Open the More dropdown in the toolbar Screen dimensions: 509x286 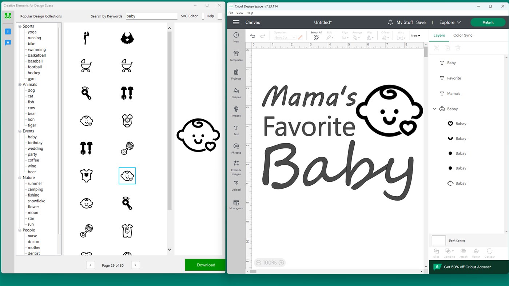click(x=415, y=35)
